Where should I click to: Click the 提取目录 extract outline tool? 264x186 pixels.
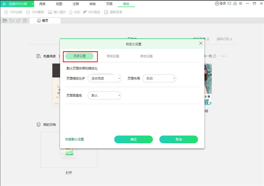tap(113, 12)
